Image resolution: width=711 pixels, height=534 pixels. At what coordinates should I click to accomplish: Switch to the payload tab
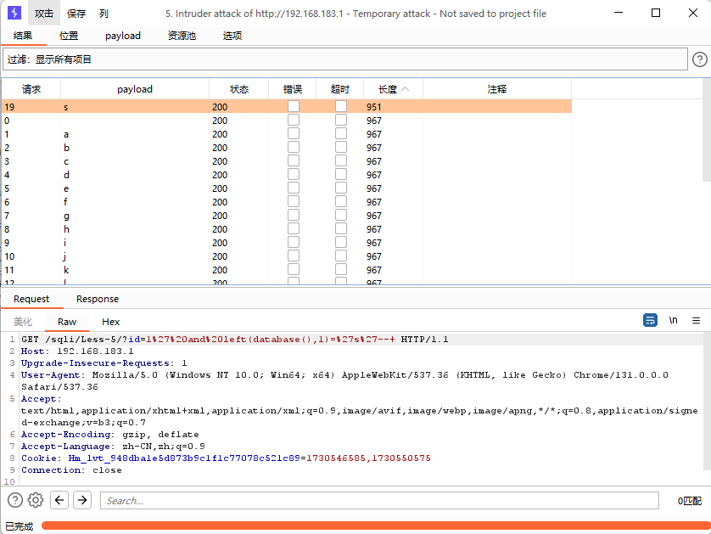click(x=123, y=36)
